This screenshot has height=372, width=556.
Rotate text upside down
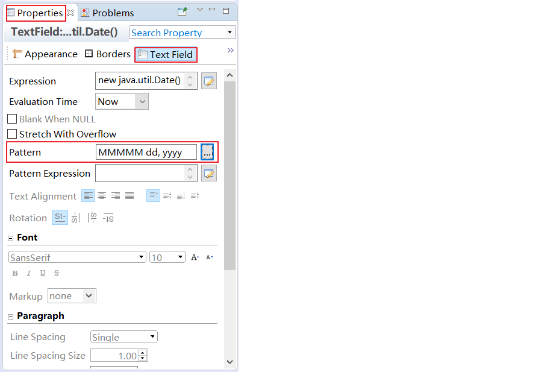click(108, 218)
